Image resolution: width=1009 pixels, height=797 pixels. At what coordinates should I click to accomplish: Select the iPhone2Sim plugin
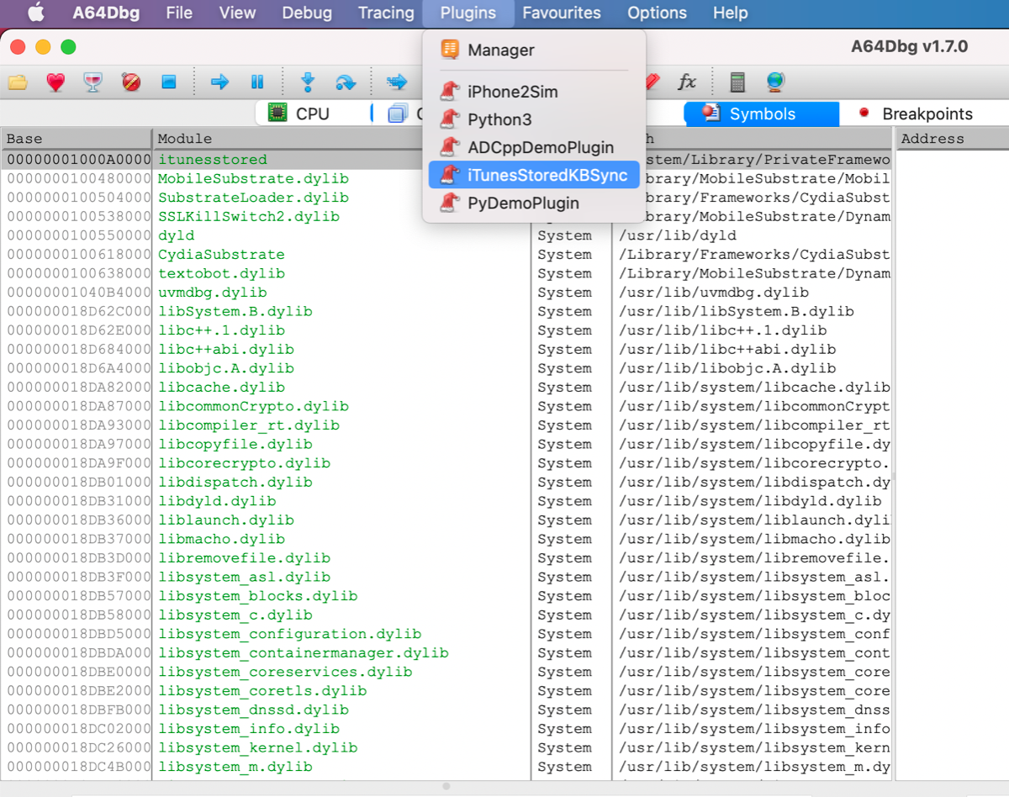(x=534, y=92)
